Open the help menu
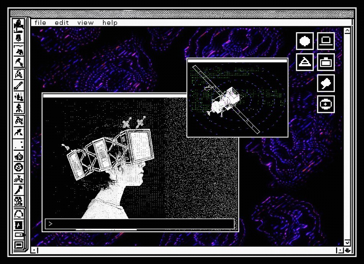Image resolution: width=364 pixels, height=264 pixels. pyautogui.click(x=110, y=23)
